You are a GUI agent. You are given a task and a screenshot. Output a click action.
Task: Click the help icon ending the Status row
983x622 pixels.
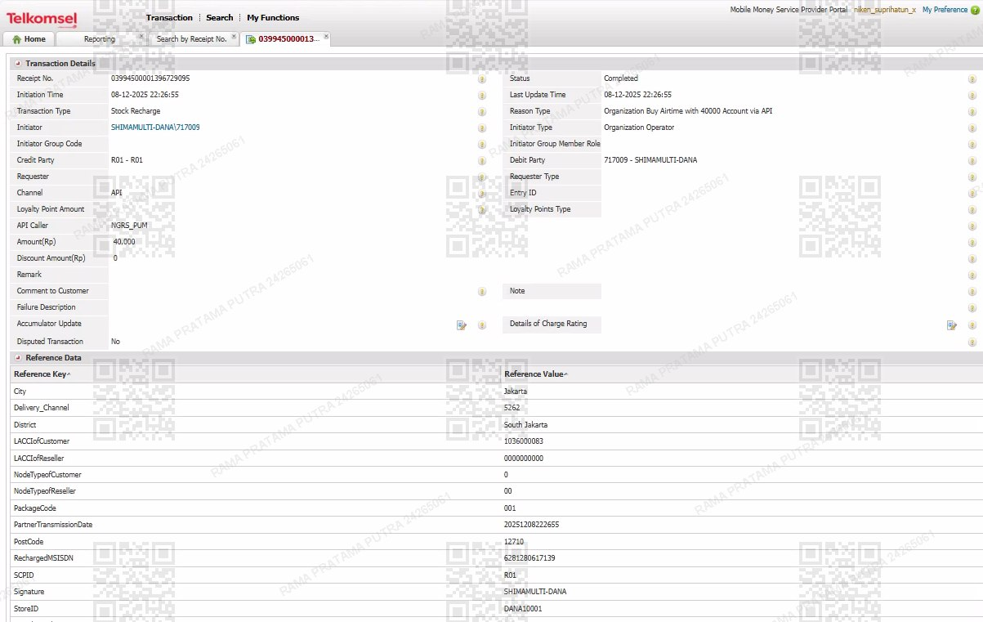pyautogui.click(x=972, y=79)
